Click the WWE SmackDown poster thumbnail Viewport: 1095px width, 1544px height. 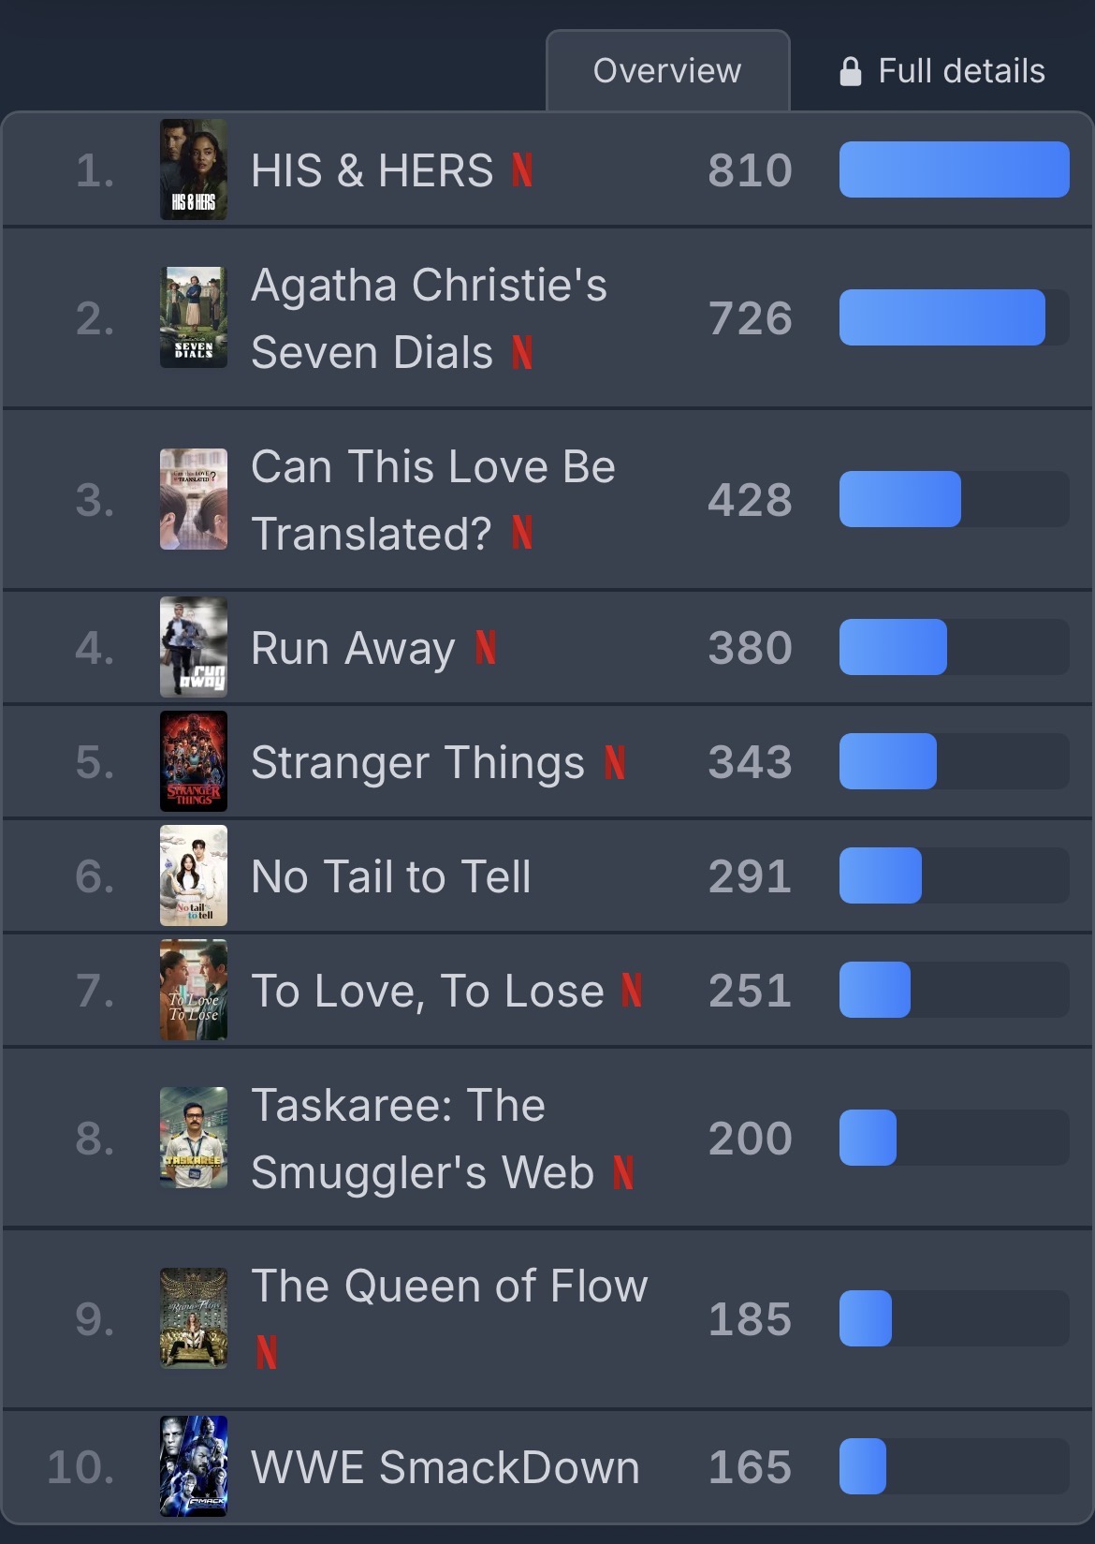click(194, 1466)
